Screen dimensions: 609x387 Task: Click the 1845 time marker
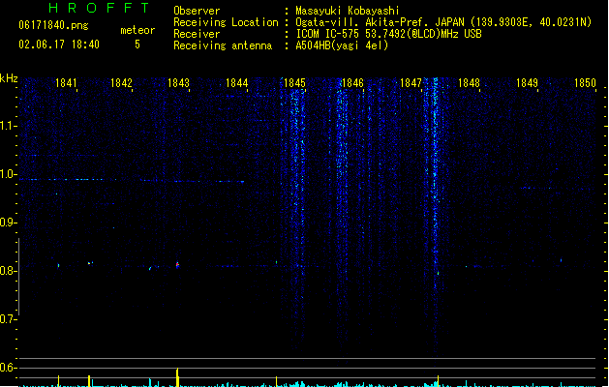tap(294, 83)
